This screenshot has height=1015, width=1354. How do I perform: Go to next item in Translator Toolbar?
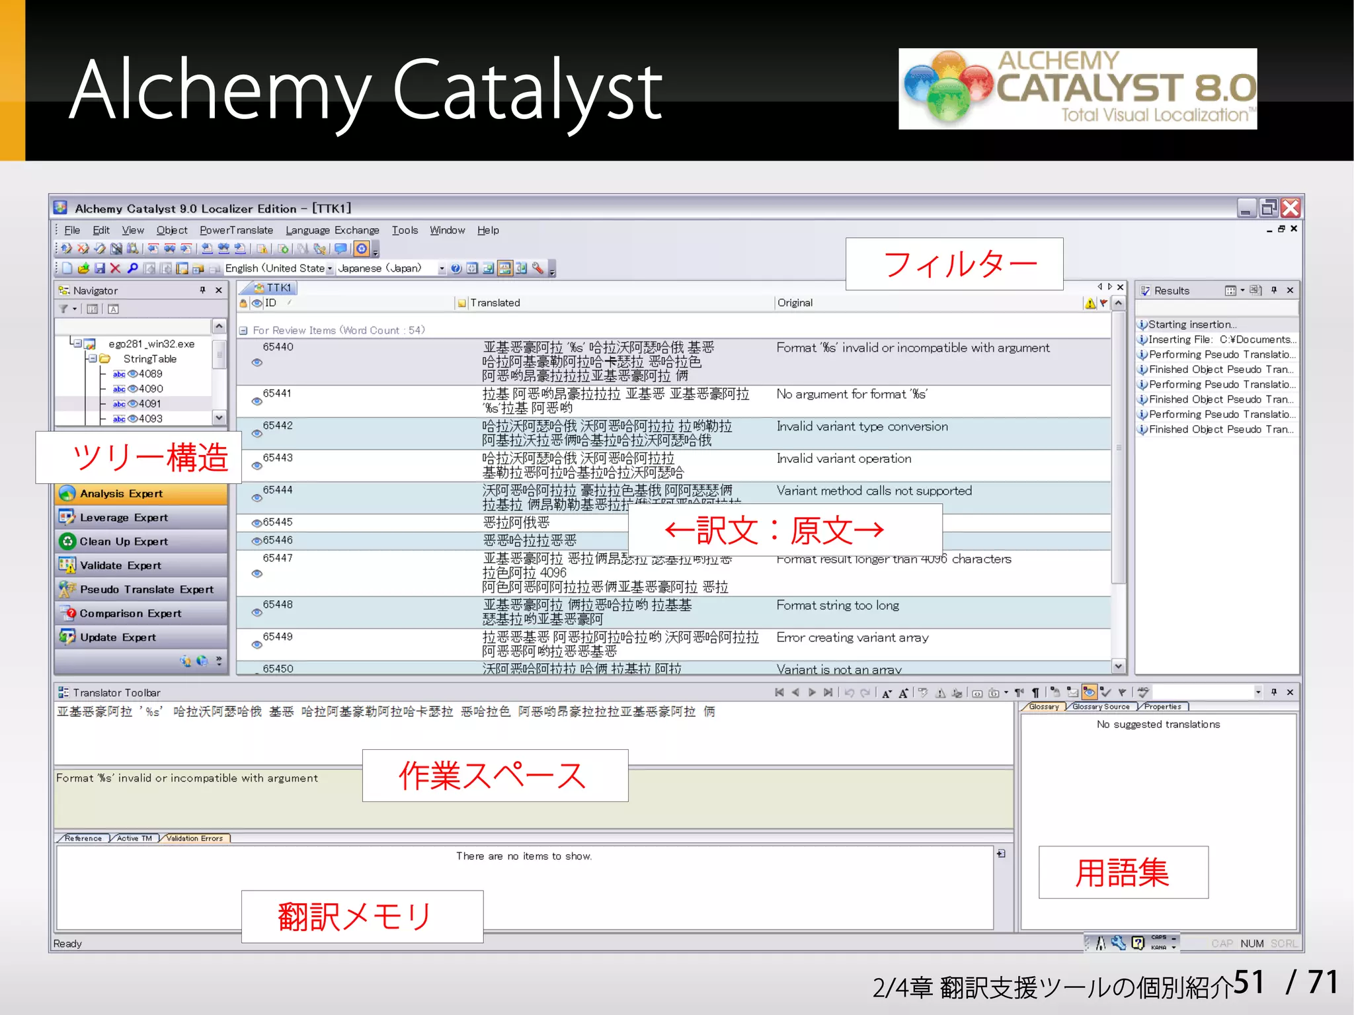pos(812,692)
